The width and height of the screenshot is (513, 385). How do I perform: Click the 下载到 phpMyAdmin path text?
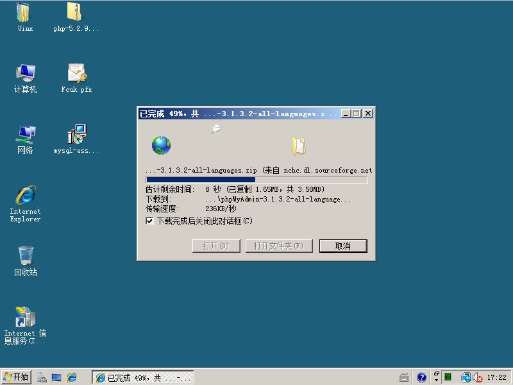click(248, 199)
